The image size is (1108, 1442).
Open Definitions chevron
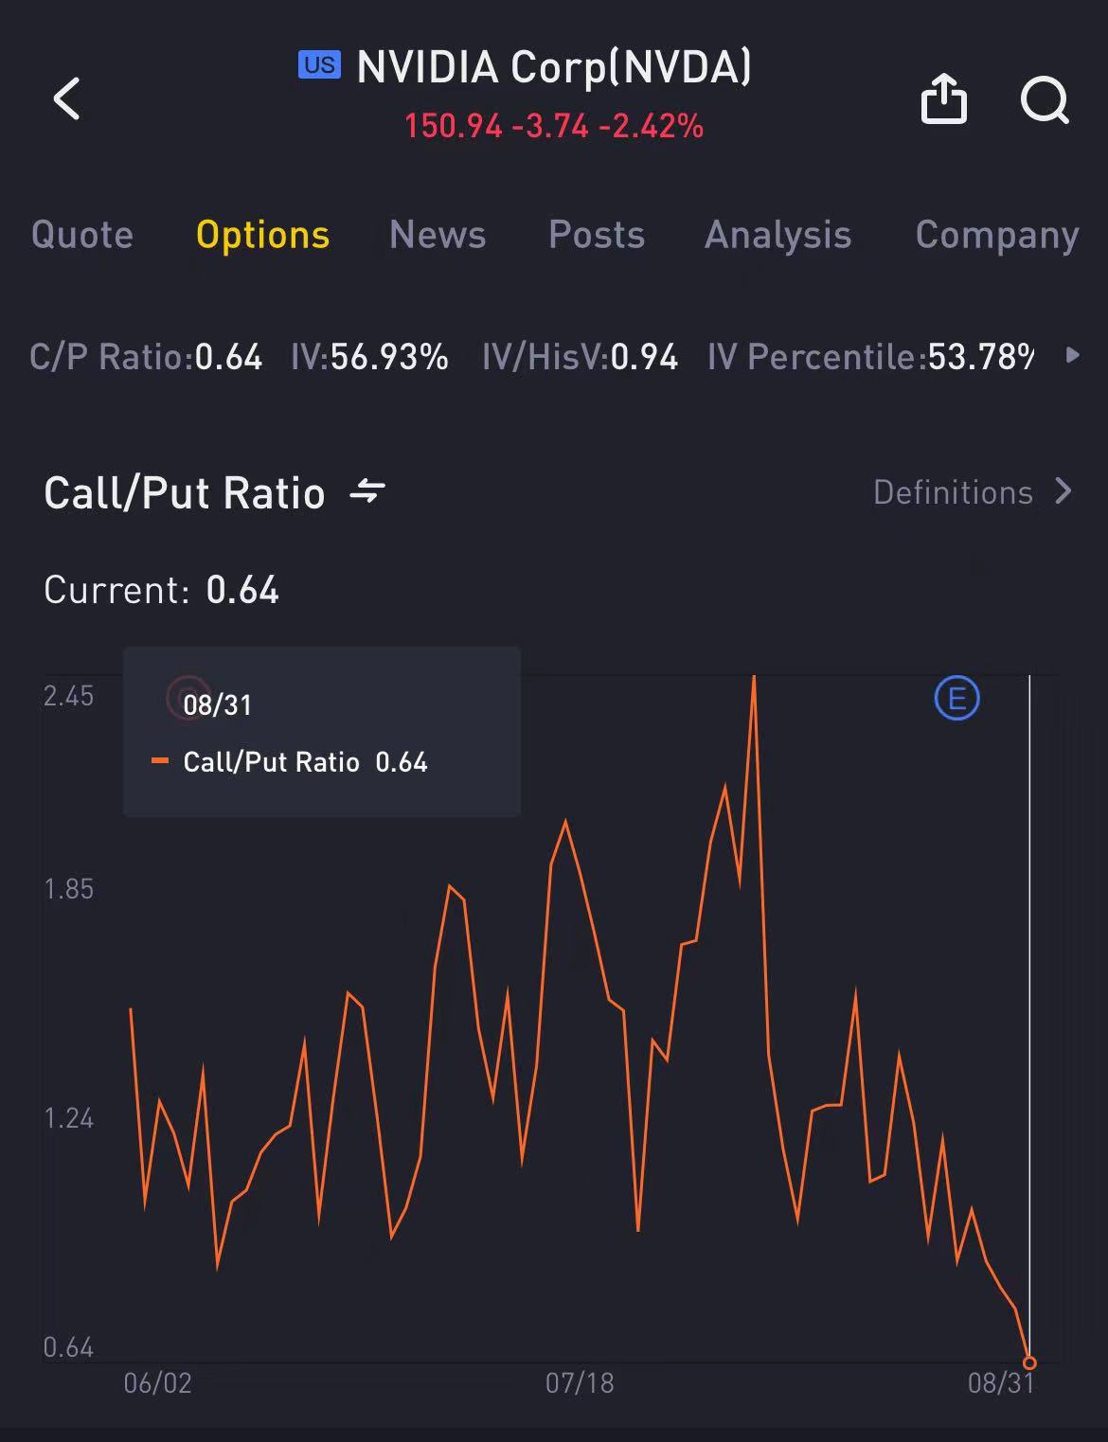[1064, 491]
